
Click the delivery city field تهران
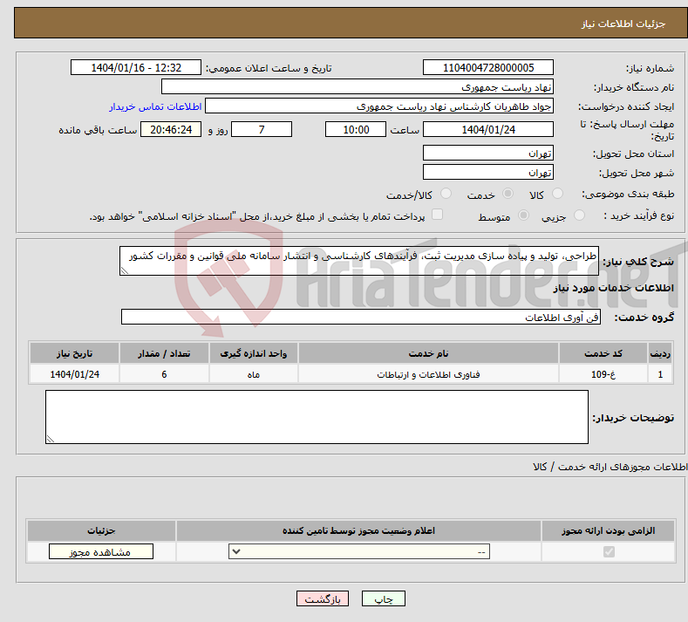point(488,173)
